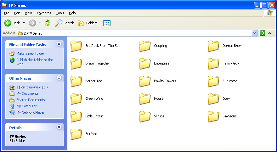Go up one level with the Up folder icon

[47, 23]
